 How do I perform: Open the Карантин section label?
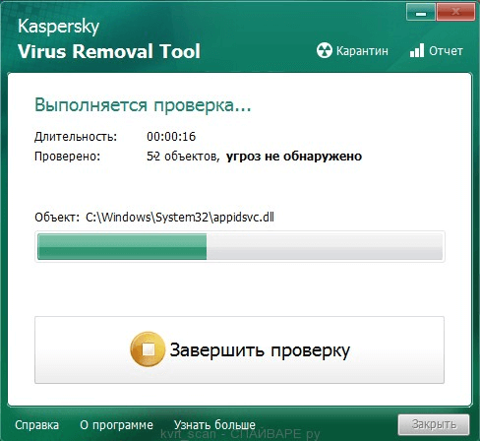[362, 51]
